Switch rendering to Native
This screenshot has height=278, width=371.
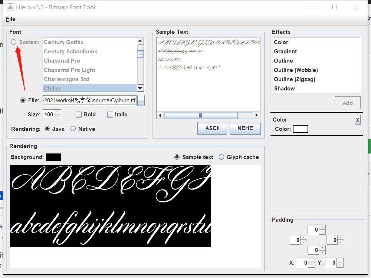point(73,129)
